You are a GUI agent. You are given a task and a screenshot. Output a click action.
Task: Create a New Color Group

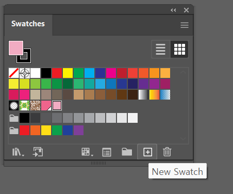[x=127, y=152]
